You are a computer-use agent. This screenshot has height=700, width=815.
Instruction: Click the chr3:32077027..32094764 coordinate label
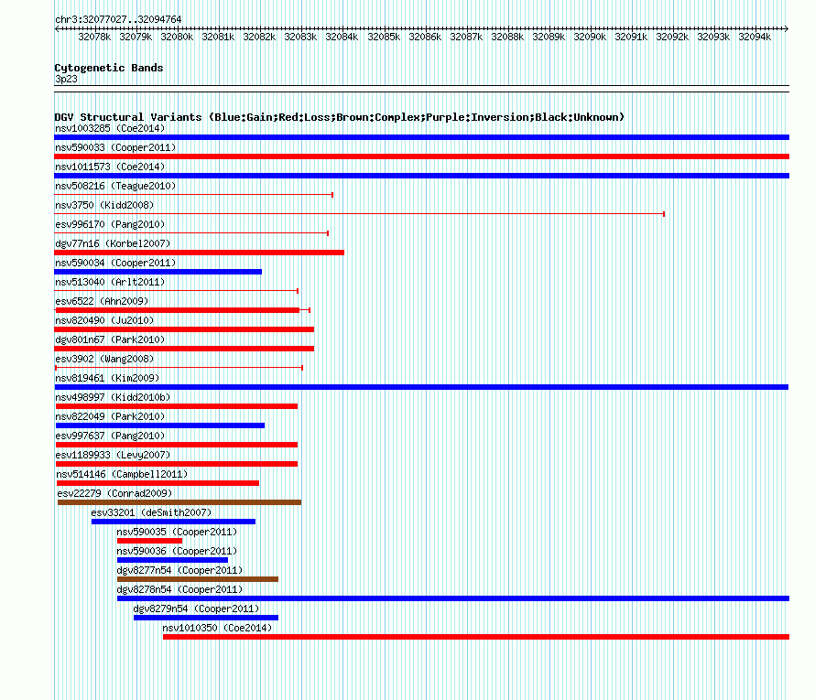point(118,19)
